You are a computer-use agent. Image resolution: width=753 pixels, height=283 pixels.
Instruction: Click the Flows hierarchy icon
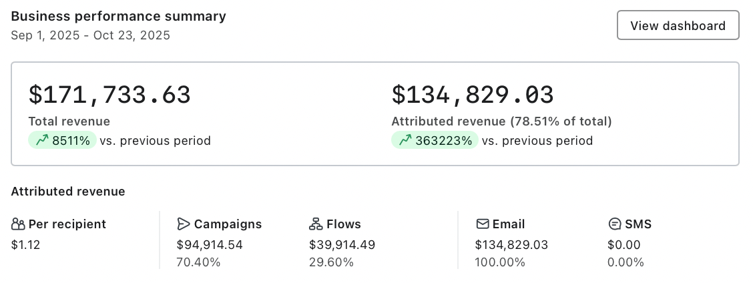pyautogui.click(x=316, y=224)
